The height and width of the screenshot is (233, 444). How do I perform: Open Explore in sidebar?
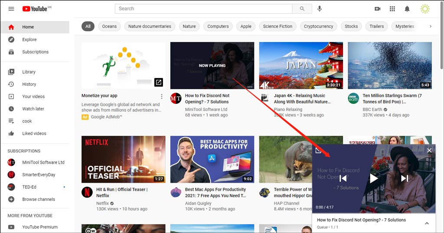[35, 39]
